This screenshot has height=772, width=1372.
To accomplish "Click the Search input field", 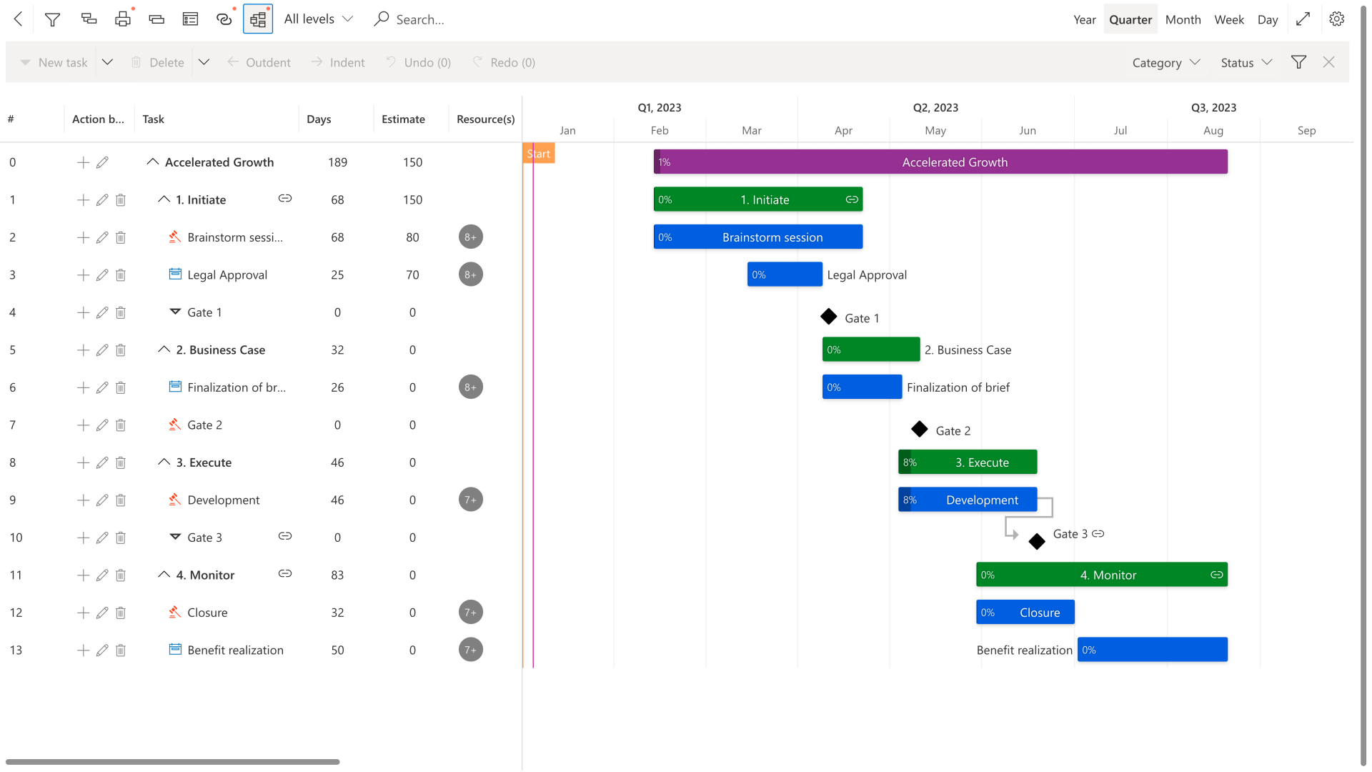I will point(420,20).
